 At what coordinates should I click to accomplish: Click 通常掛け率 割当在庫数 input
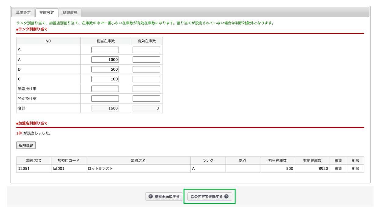tap(105, 89)
